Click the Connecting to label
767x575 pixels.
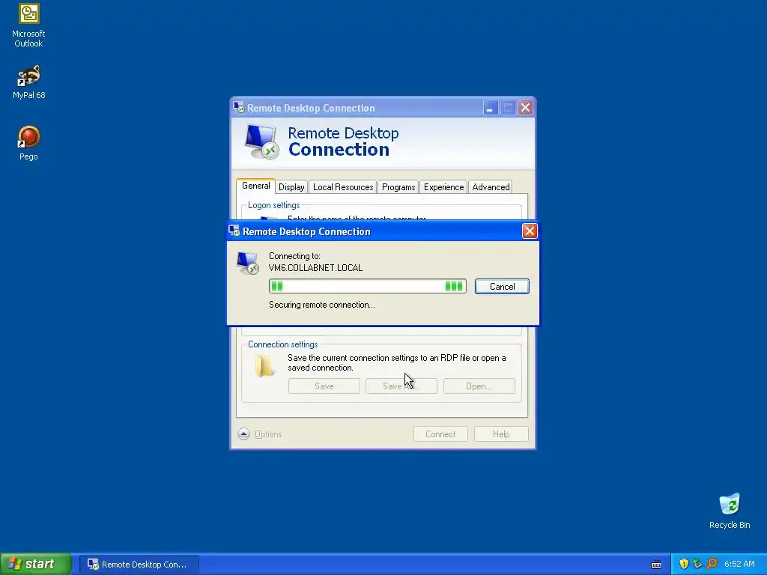tap(294, 256)
